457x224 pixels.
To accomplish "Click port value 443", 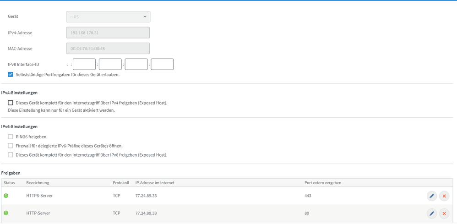I will click(x=308, y=196).
